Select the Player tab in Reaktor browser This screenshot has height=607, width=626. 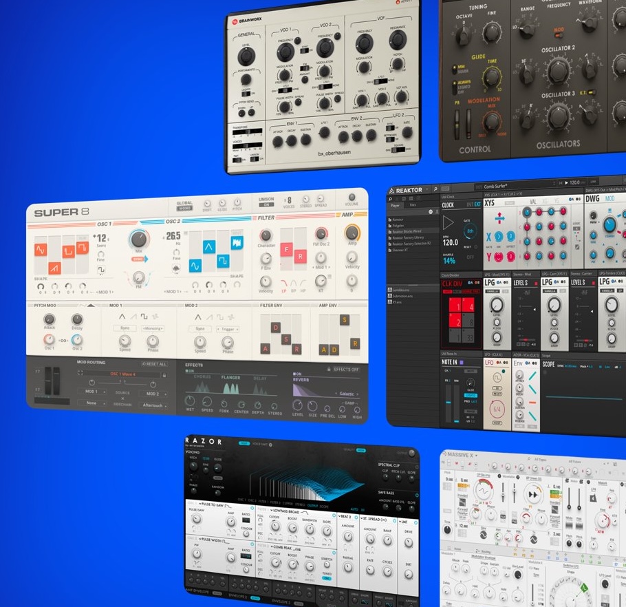tap(395, 205)
